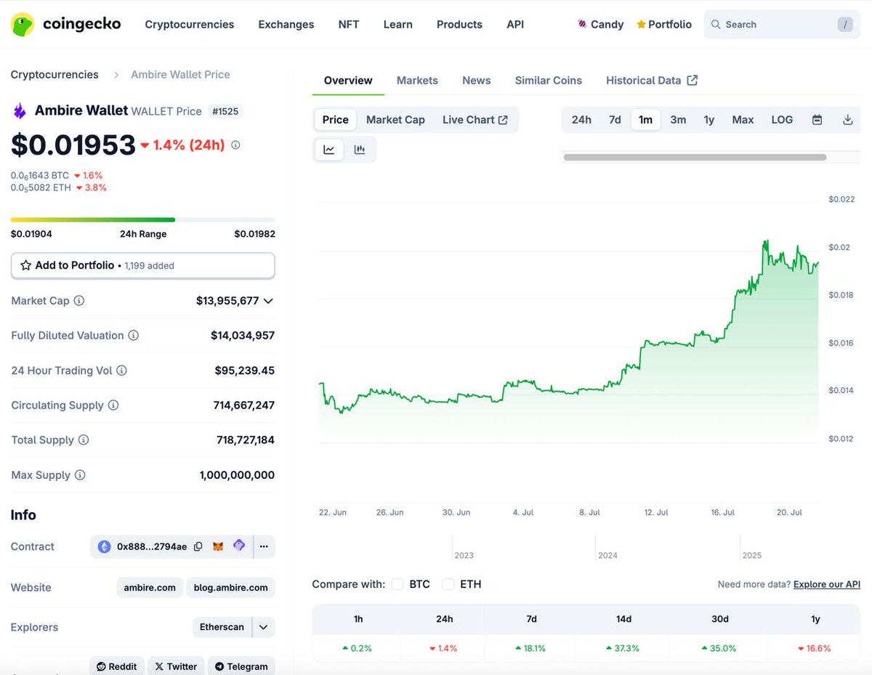Add token to MetaMask via fox icon
Screen dimensions: 872x675
point(218,546)
